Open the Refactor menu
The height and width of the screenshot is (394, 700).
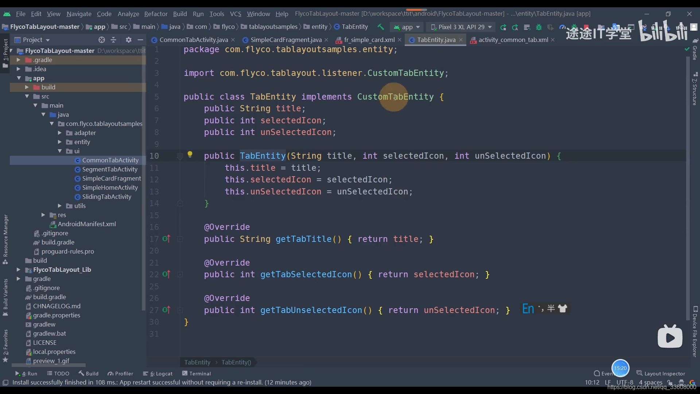[156, 14]
